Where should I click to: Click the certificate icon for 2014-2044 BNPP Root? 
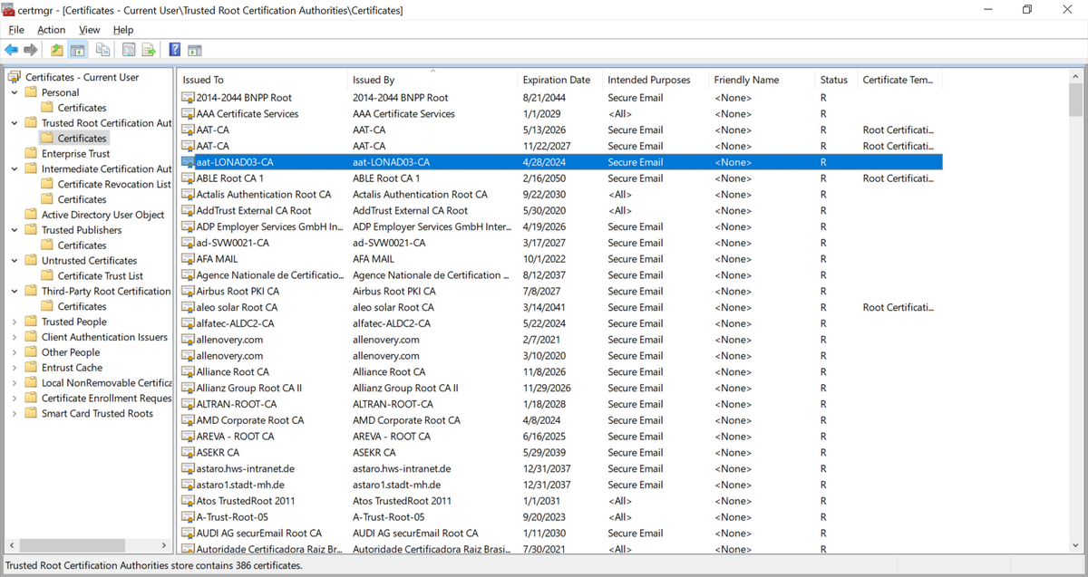click(x=189, y=98)
